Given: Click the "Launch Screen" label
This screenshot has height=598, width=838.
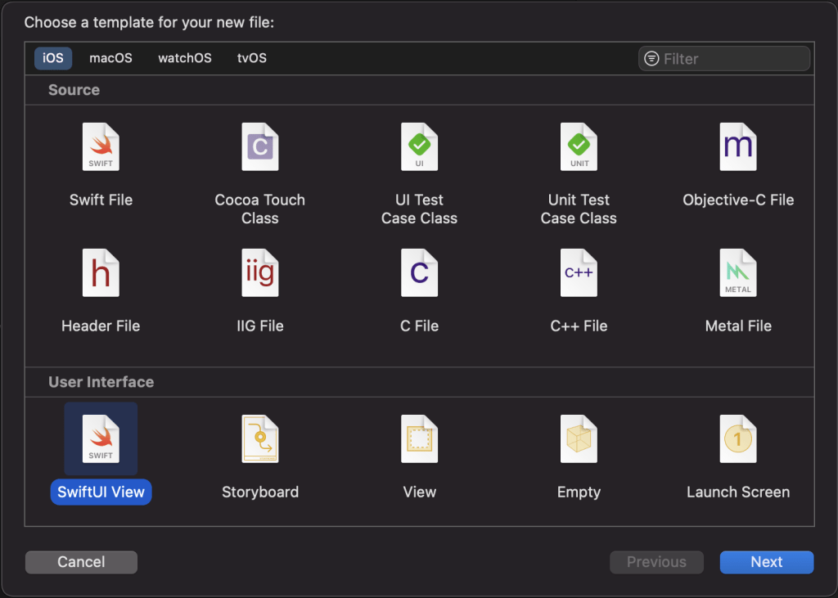Looking at the screenshot, I should click(x=738, y=492).
